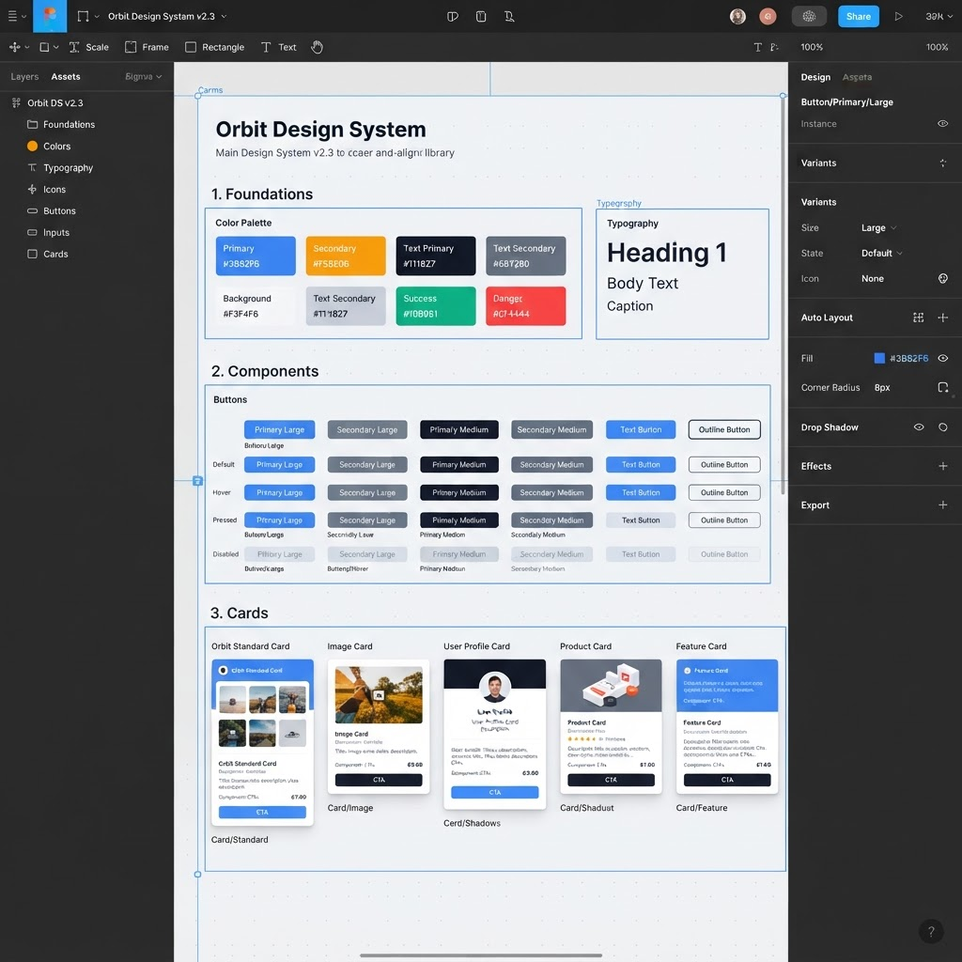
Task: Toggle Instance visibility eye icon
Action: (x=942, y=124)
